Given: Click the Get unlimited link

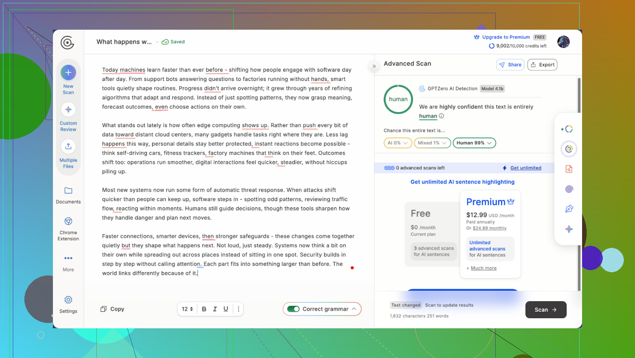Looking at the screenshot, I should [x=525, y=168].
